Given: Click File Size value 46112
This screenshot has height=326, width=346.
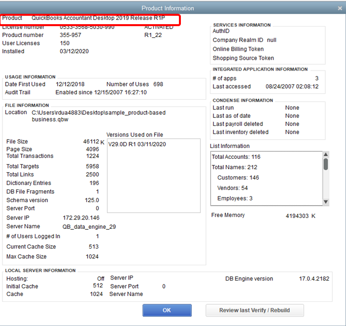Looking at the screenshot, I should 91,142.
